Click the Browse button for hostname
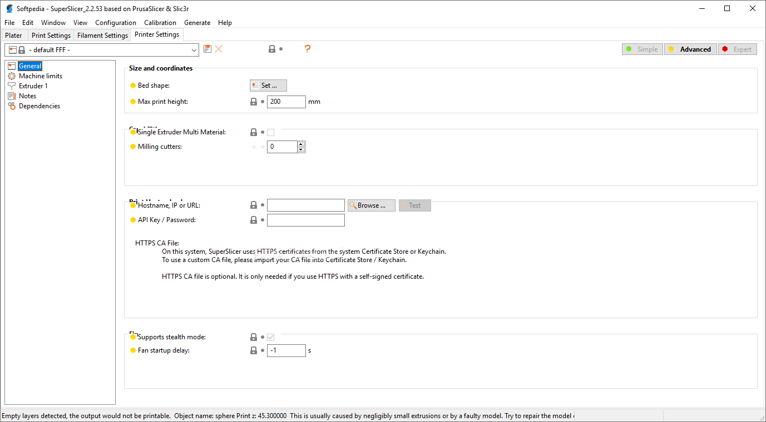766x422 pixels. 372,205
